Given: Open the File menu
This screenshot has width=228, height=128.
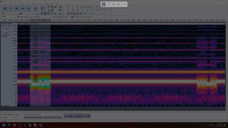Looking at the screenshot, I should pos(2,4).
